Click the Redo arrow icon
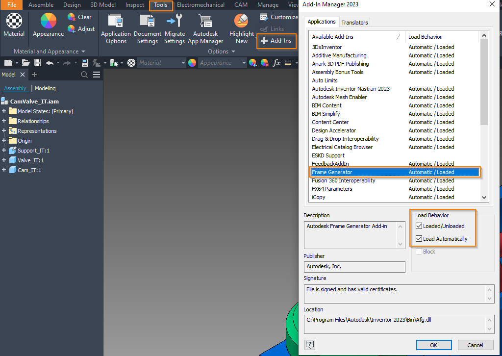The image size is (502, 356). tap(67, 63)
